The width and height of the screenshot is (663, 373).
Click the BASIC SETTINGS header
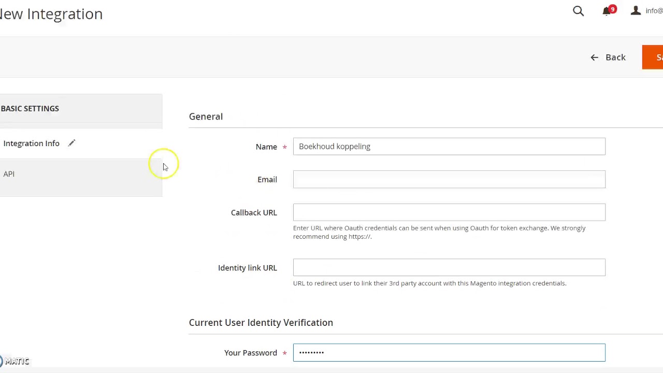pyautogui.click(x=30, y=108)
